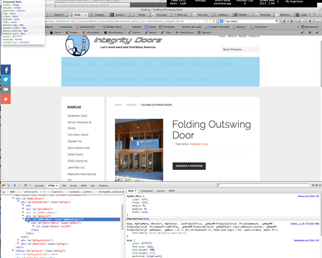
Task: Open new browser tab plus icon
Action: pos(314,15)
